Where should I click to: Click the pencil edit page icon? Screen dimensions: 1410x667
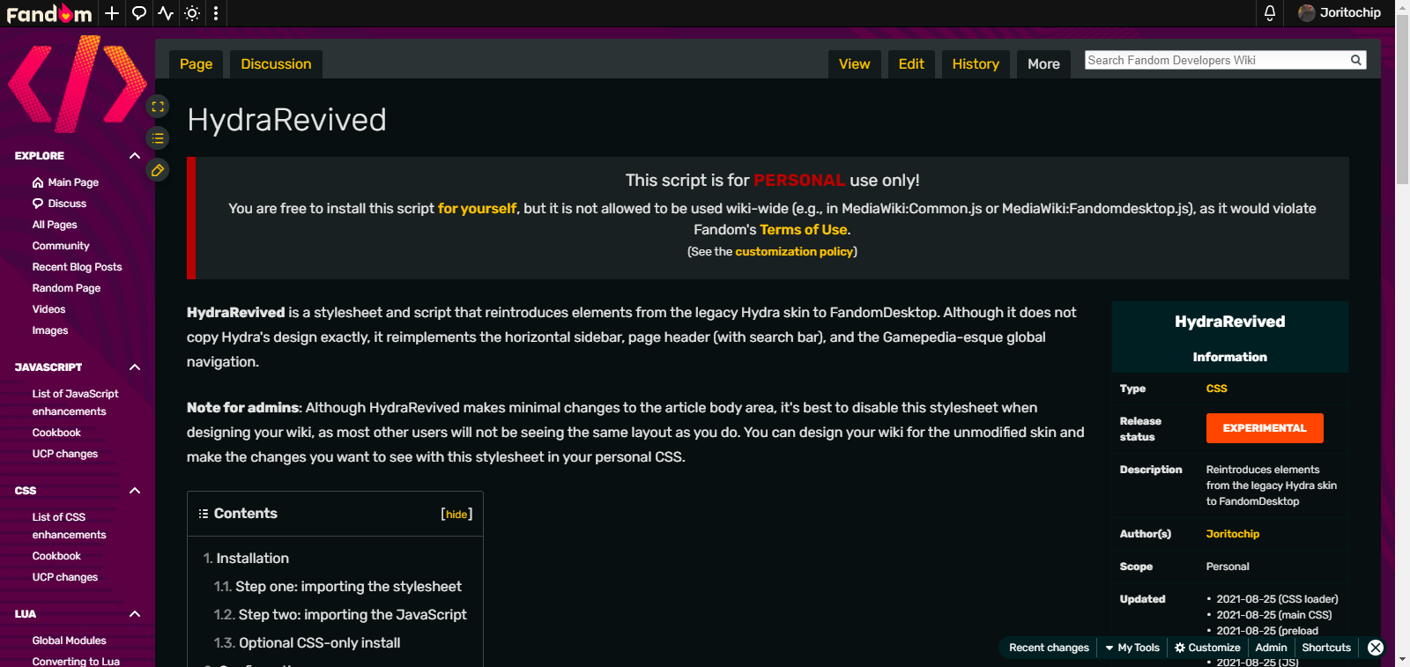click(158, 170)
